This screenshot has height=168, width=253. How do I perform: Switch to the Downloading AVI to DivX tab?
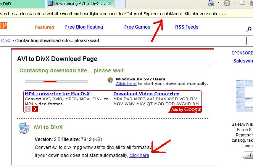tap(80, 3)
